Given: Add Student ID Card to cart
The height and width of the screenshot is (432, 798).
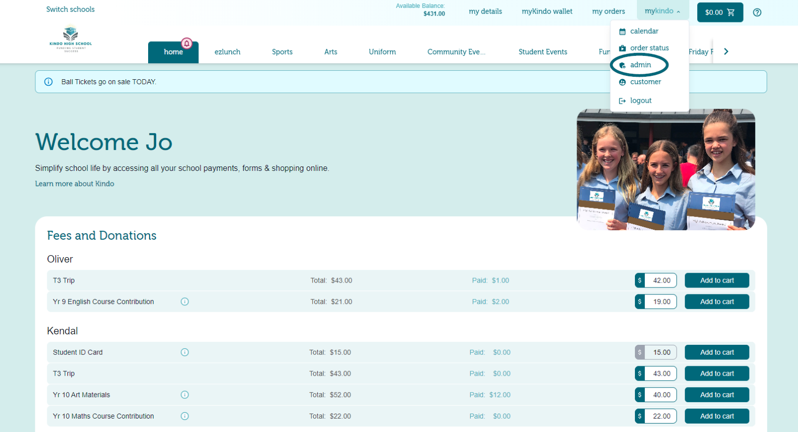Looking at the screenshot, I should click(x=717, y=352).
